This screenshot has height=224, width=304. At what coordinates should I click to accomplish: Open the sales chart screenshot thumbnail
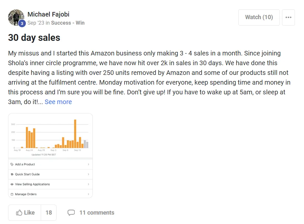pyautogui.click(x=50, y=136)
